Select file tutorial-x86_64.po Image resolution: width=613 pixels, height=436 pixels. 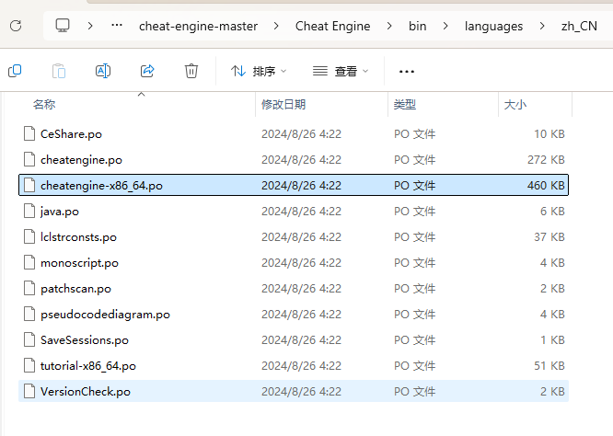(294, 366)
